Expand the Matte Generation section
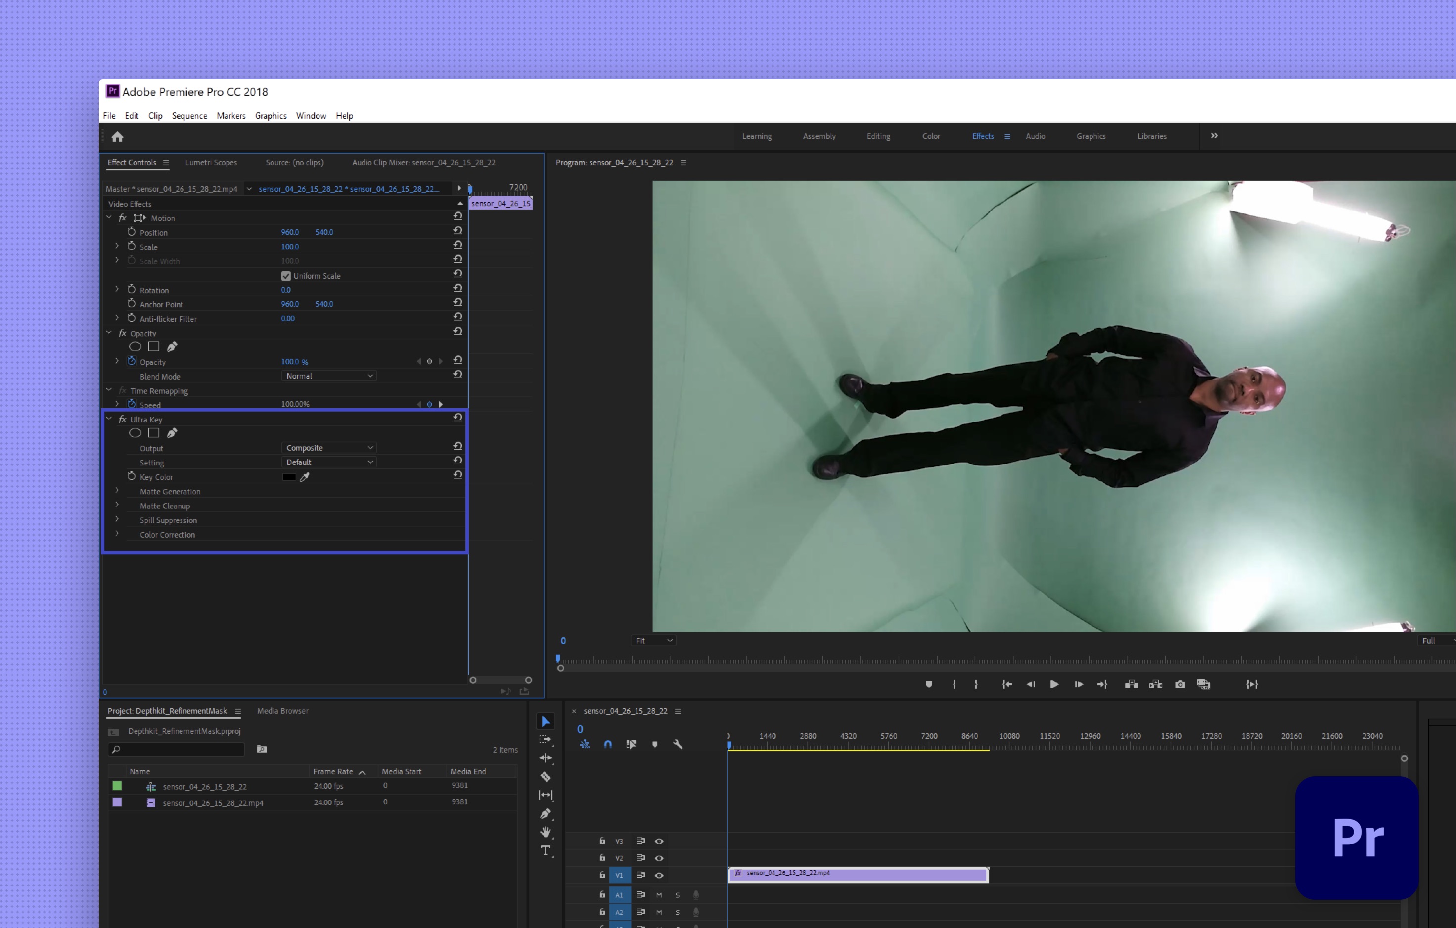Screen dimensions: 1456x928 (117, 491)
